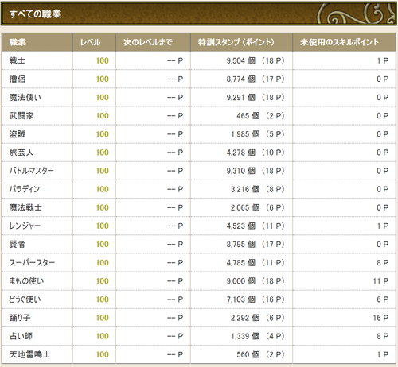398x367 pixels.
Task: Click the -- P next-level value for 占い師
Action: (x=175, y=336)
